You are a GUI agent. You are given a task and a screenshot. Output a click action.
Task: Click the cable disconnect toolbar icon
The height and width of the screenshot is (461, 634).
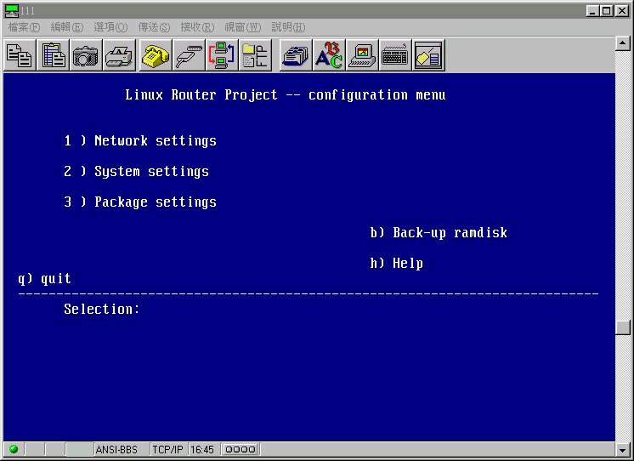point(189,55)
